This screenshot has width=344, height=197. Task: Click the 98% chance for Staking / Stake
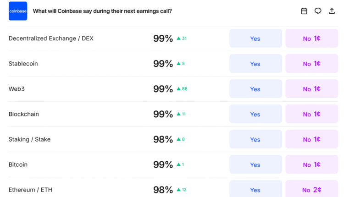pyautogui.click(x=163, y=139)
